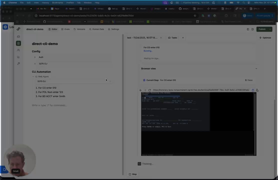Open Control Center in the menu bar
The width and height of the screenshot is (278, 180).
click(x=249, y=3)
